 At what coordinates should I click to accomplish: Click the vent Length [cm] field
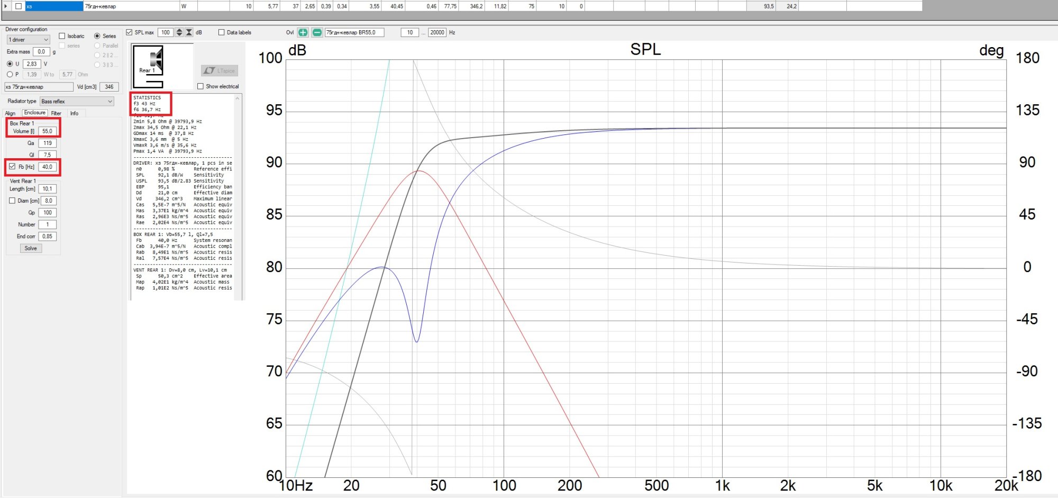(47, 189)
